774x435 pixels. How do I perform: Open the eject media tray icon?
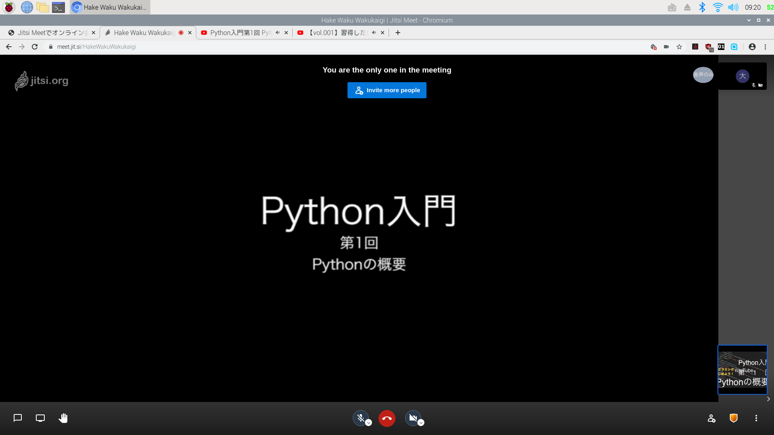click(687, 7)
